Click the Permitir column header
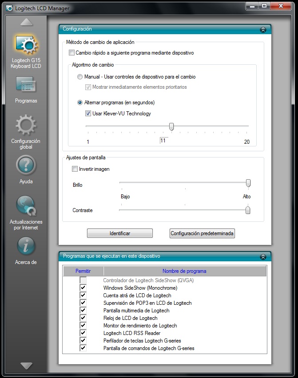 click(x=83, y=271)
